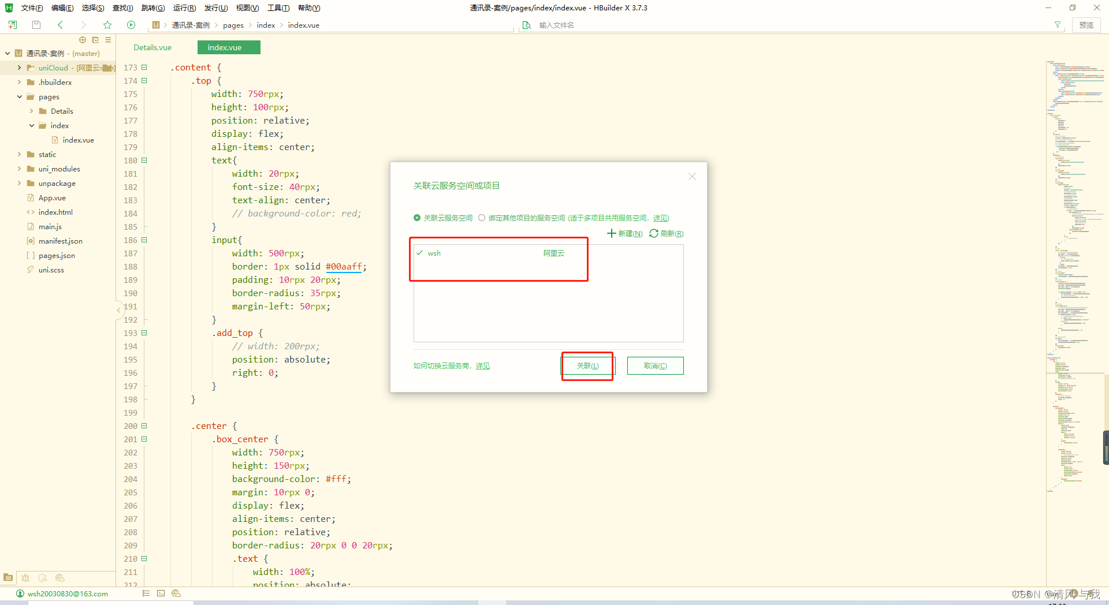Click the file search icon by filename box
This screenshot has width=1109, height=605.
point(527,25)
